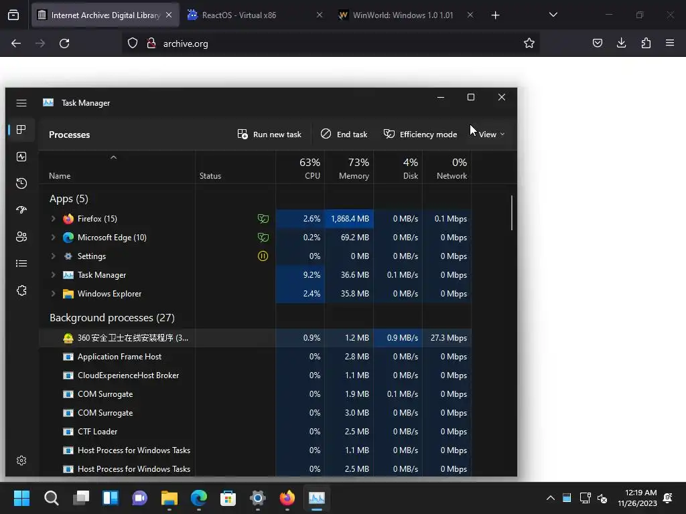This screenshot has height=514, width=686.
Task: Open a new browser tab
Action: pos(495,15)
